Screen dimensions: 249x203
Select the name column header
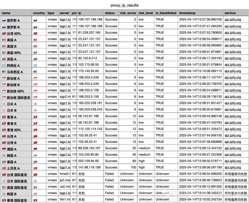[x=16, y=13]
